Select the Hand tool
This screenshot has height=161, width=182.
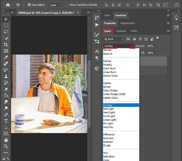pos(6,140)
